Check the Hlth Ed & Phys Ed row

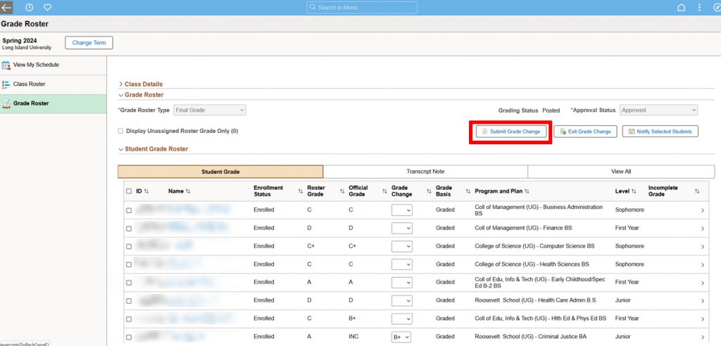click(129, 319)
